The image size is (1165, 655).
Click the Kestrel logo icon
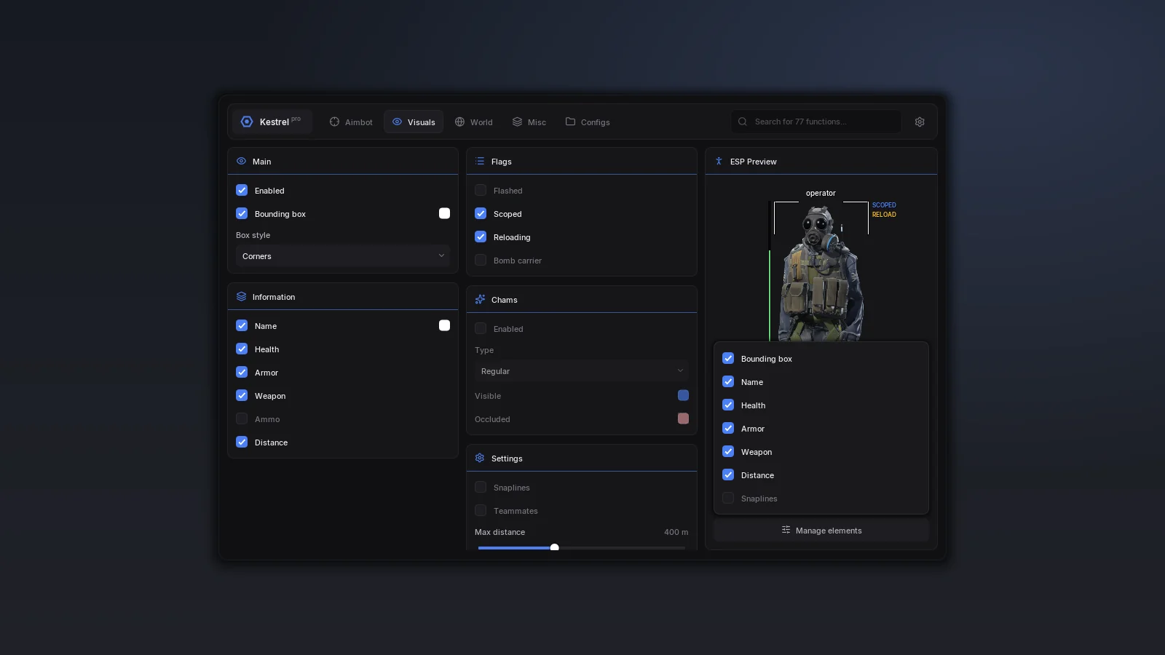[x=247, y=122]
